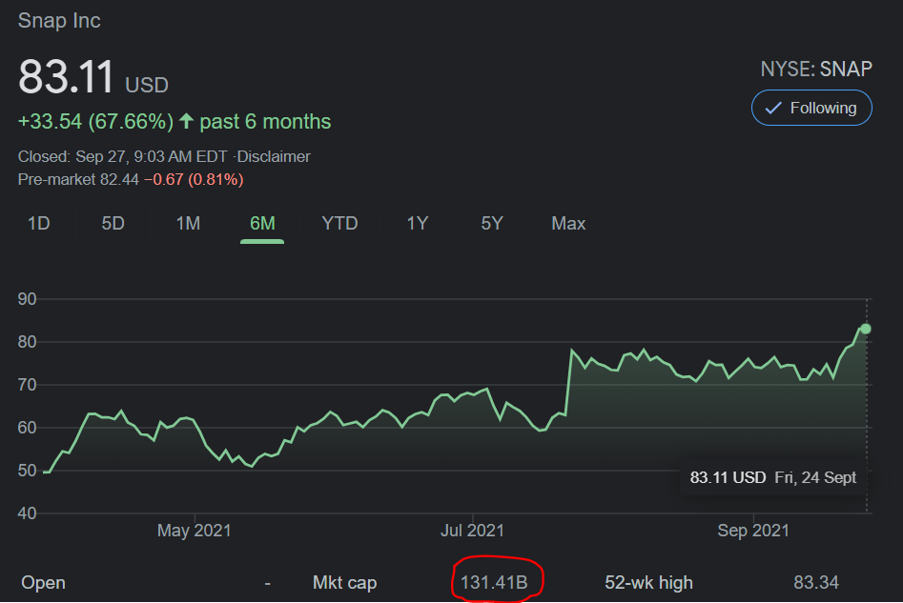This screenshot has width=903, height=603.
Task: Click the 83.11 current price
Action: (66, 76)
